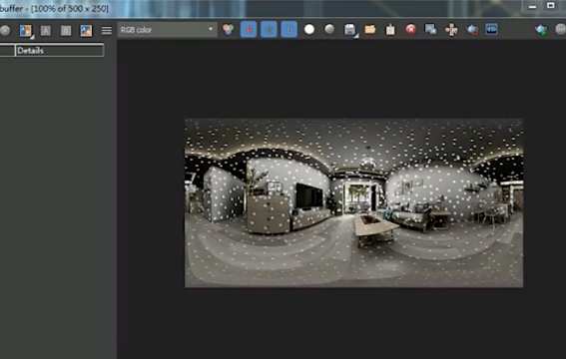Image resolution: width=566 pixels, height=359 pixels.
Task: Stop rendering with the grey stop button
Action: click(561, 29)
